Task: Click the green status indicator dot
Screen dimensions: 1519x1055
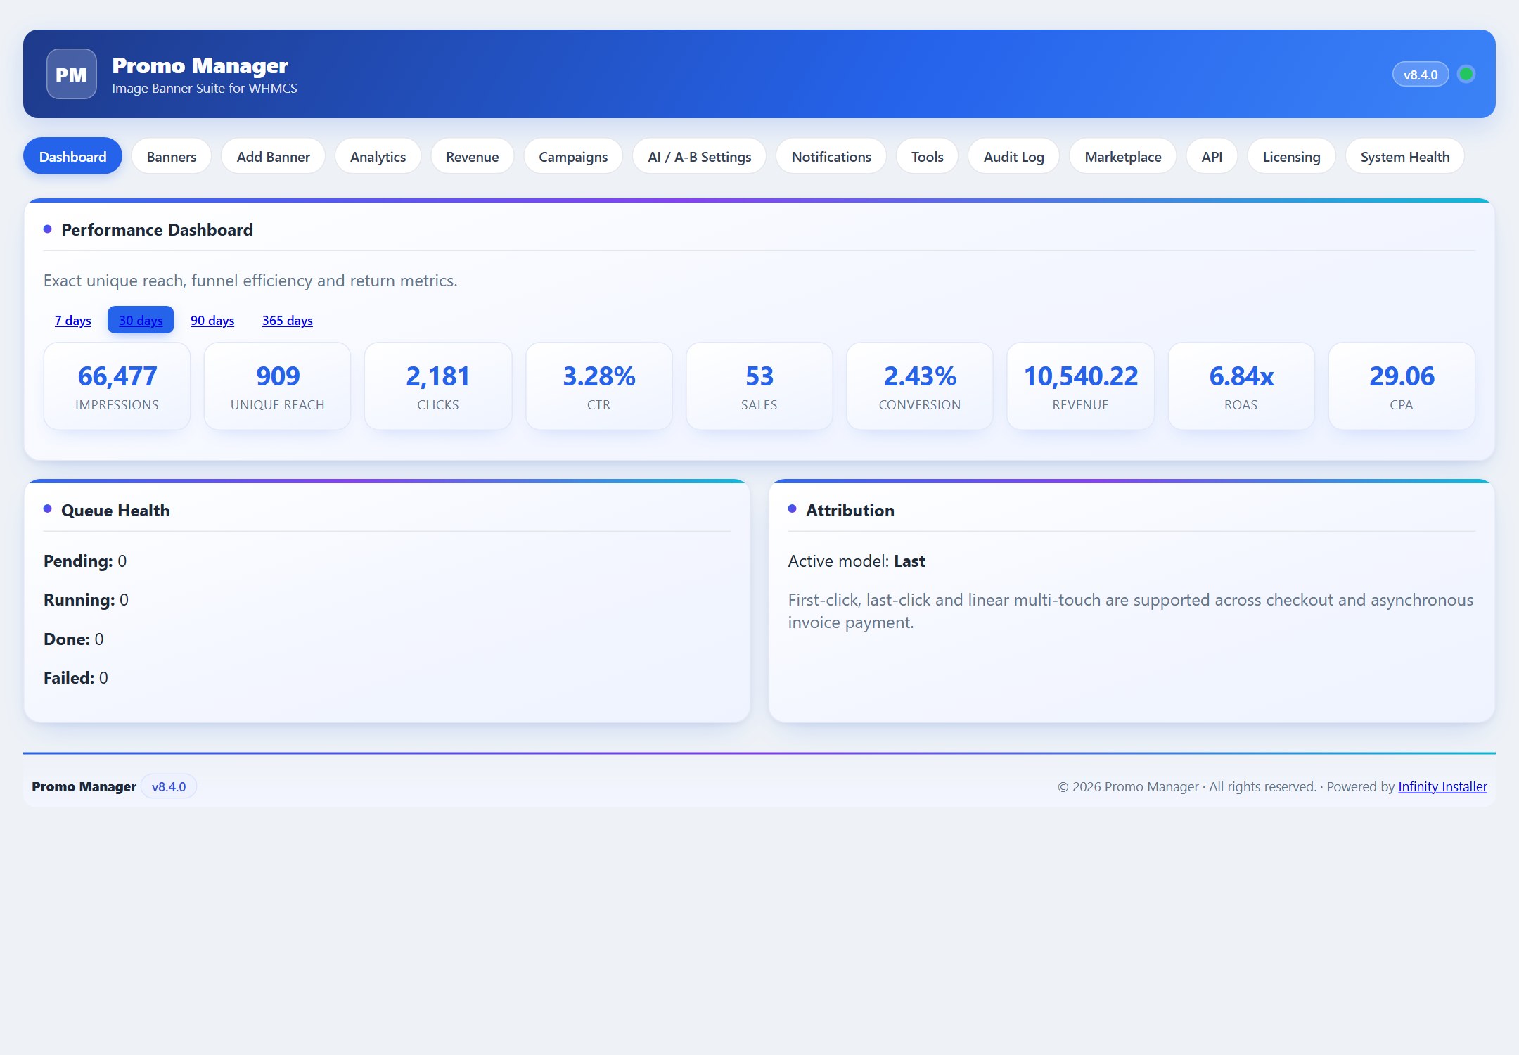Action: point(1466,74)
